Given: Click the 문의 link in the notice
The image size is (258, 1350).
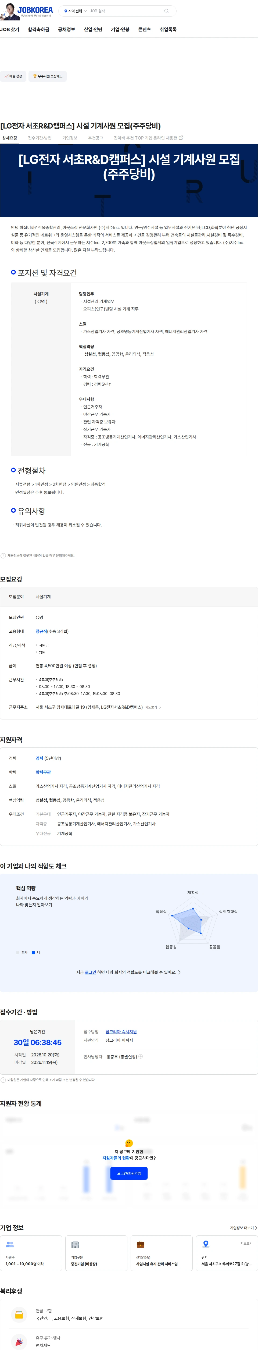Looking at the screenshot, I should 59,555.
